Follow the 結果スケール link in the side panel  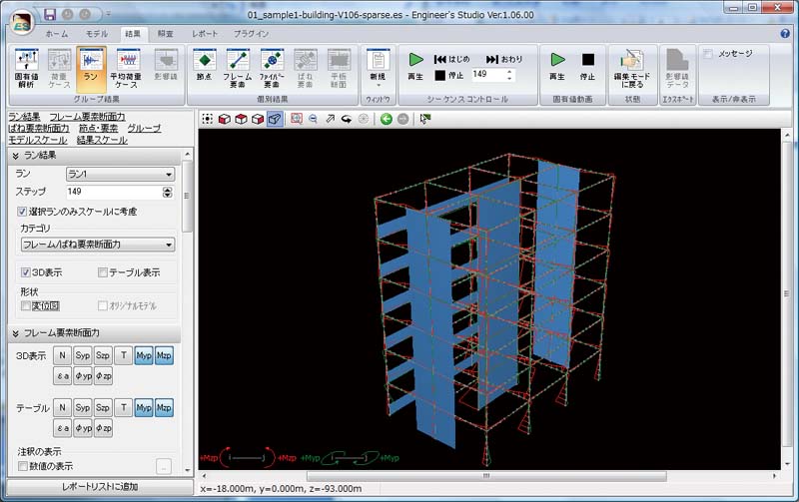[102, 140]
